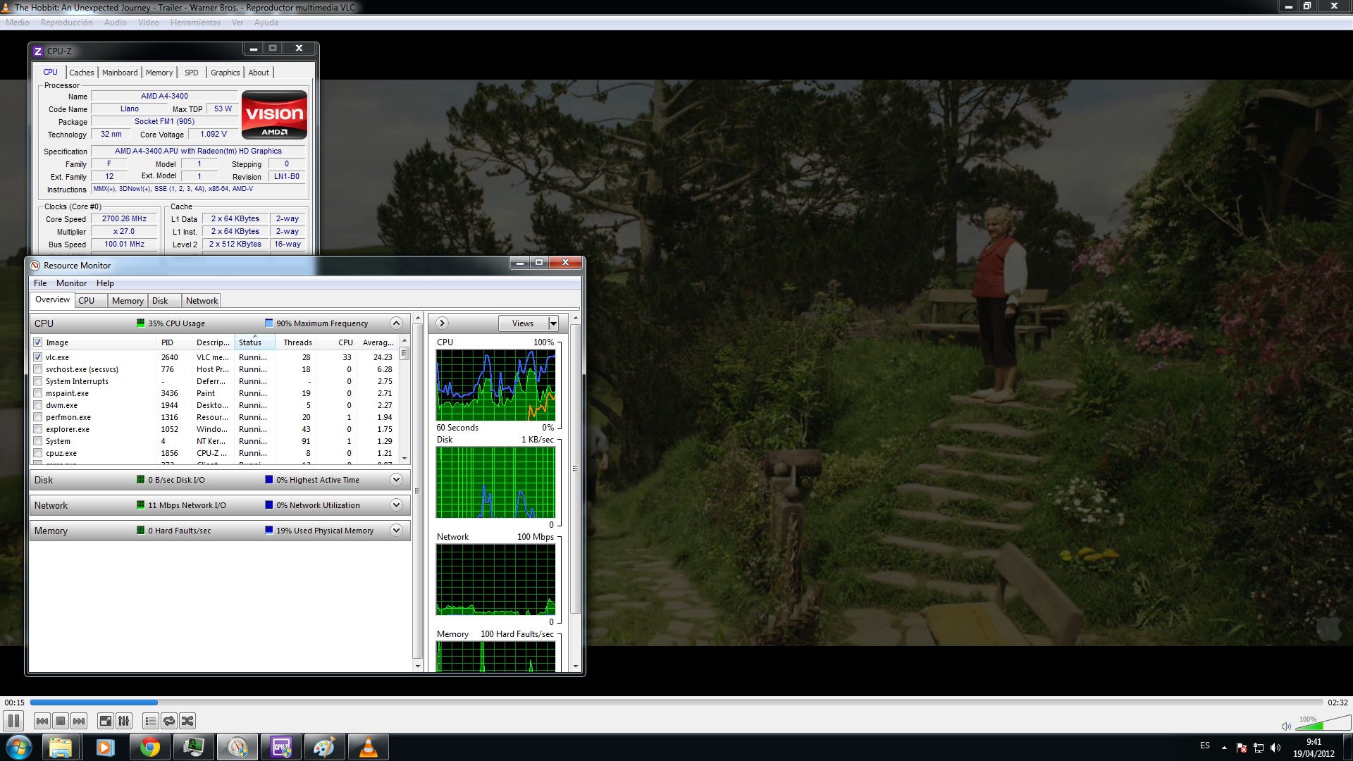Toggle VLC fullscreen mode icon

pos(105,721)
